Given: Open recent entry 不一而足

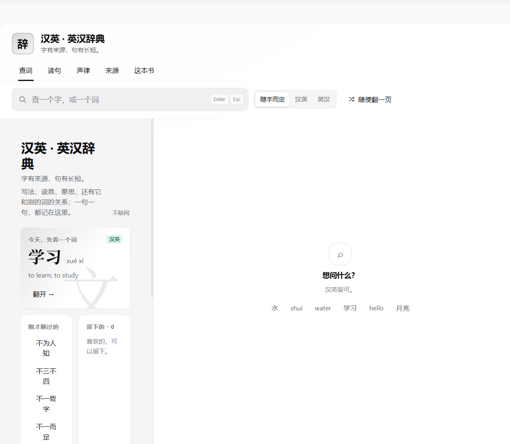Looking at the screenshot, I should [x=46, y=432].
